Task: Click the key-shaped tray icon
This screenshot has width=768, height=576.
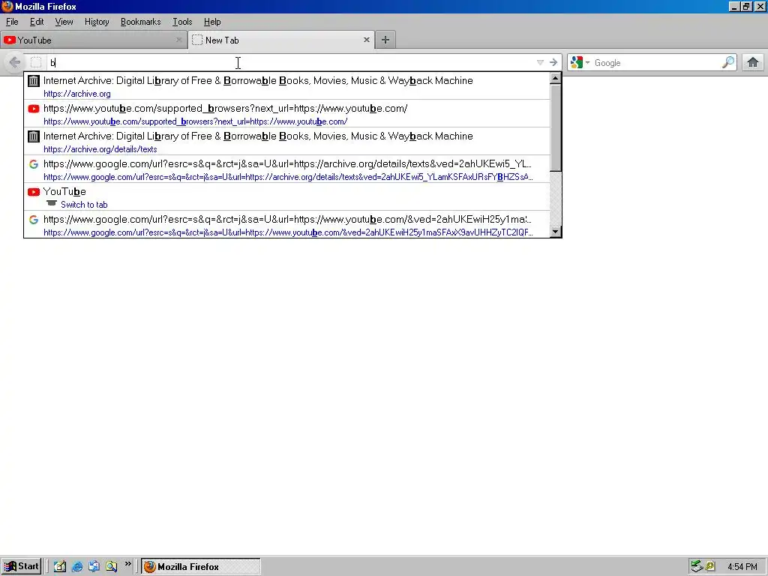Action: [709, 566]
